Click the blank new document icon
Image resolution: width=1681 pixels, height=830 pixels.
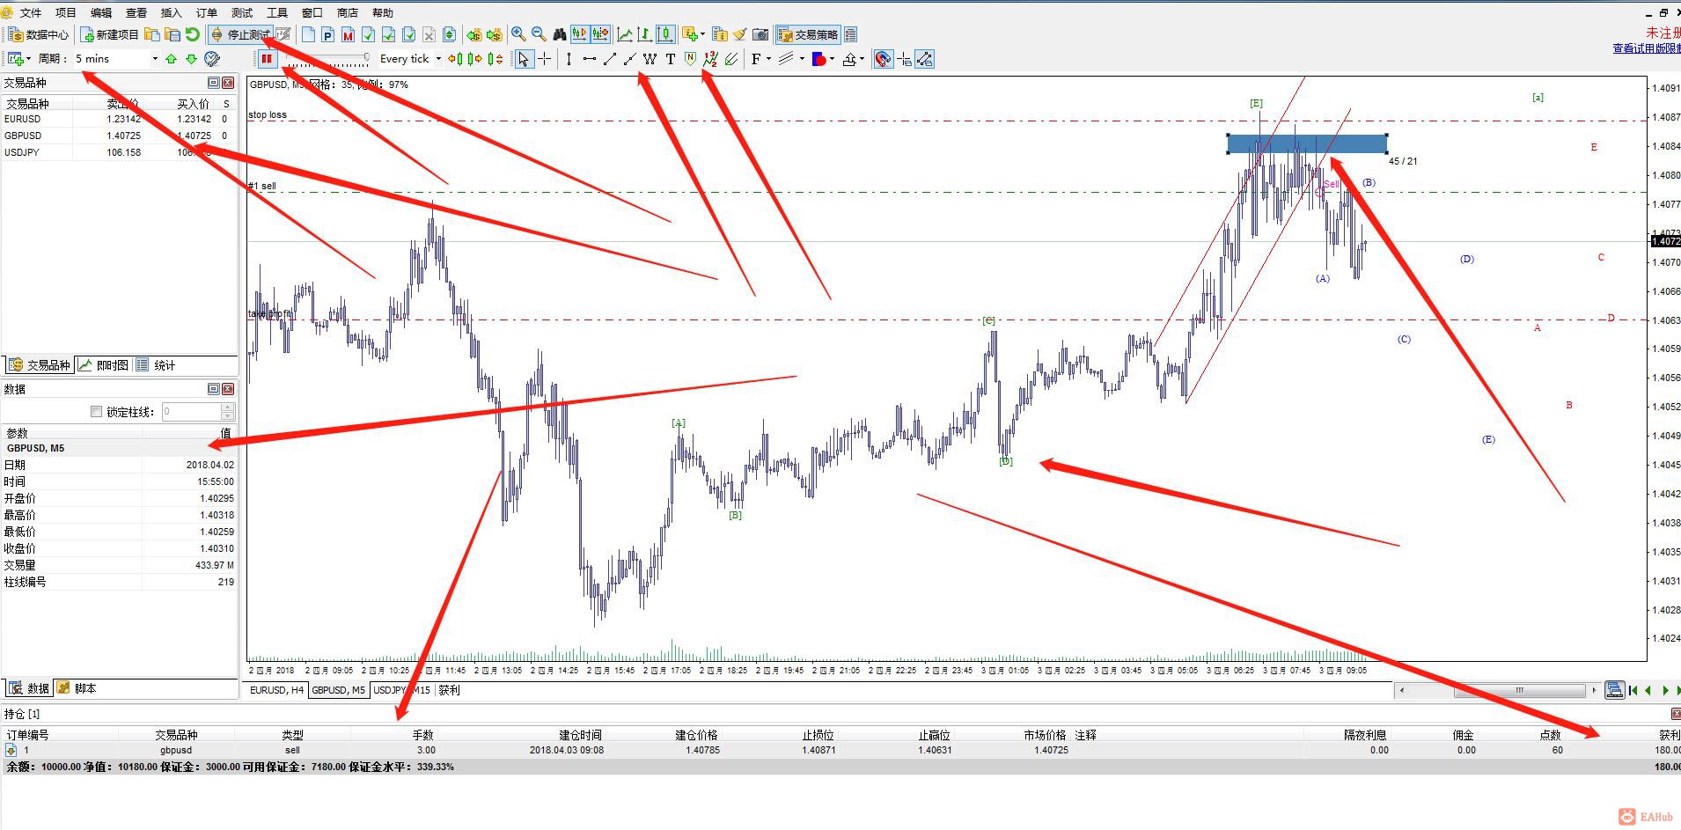[x=308, y=34]
